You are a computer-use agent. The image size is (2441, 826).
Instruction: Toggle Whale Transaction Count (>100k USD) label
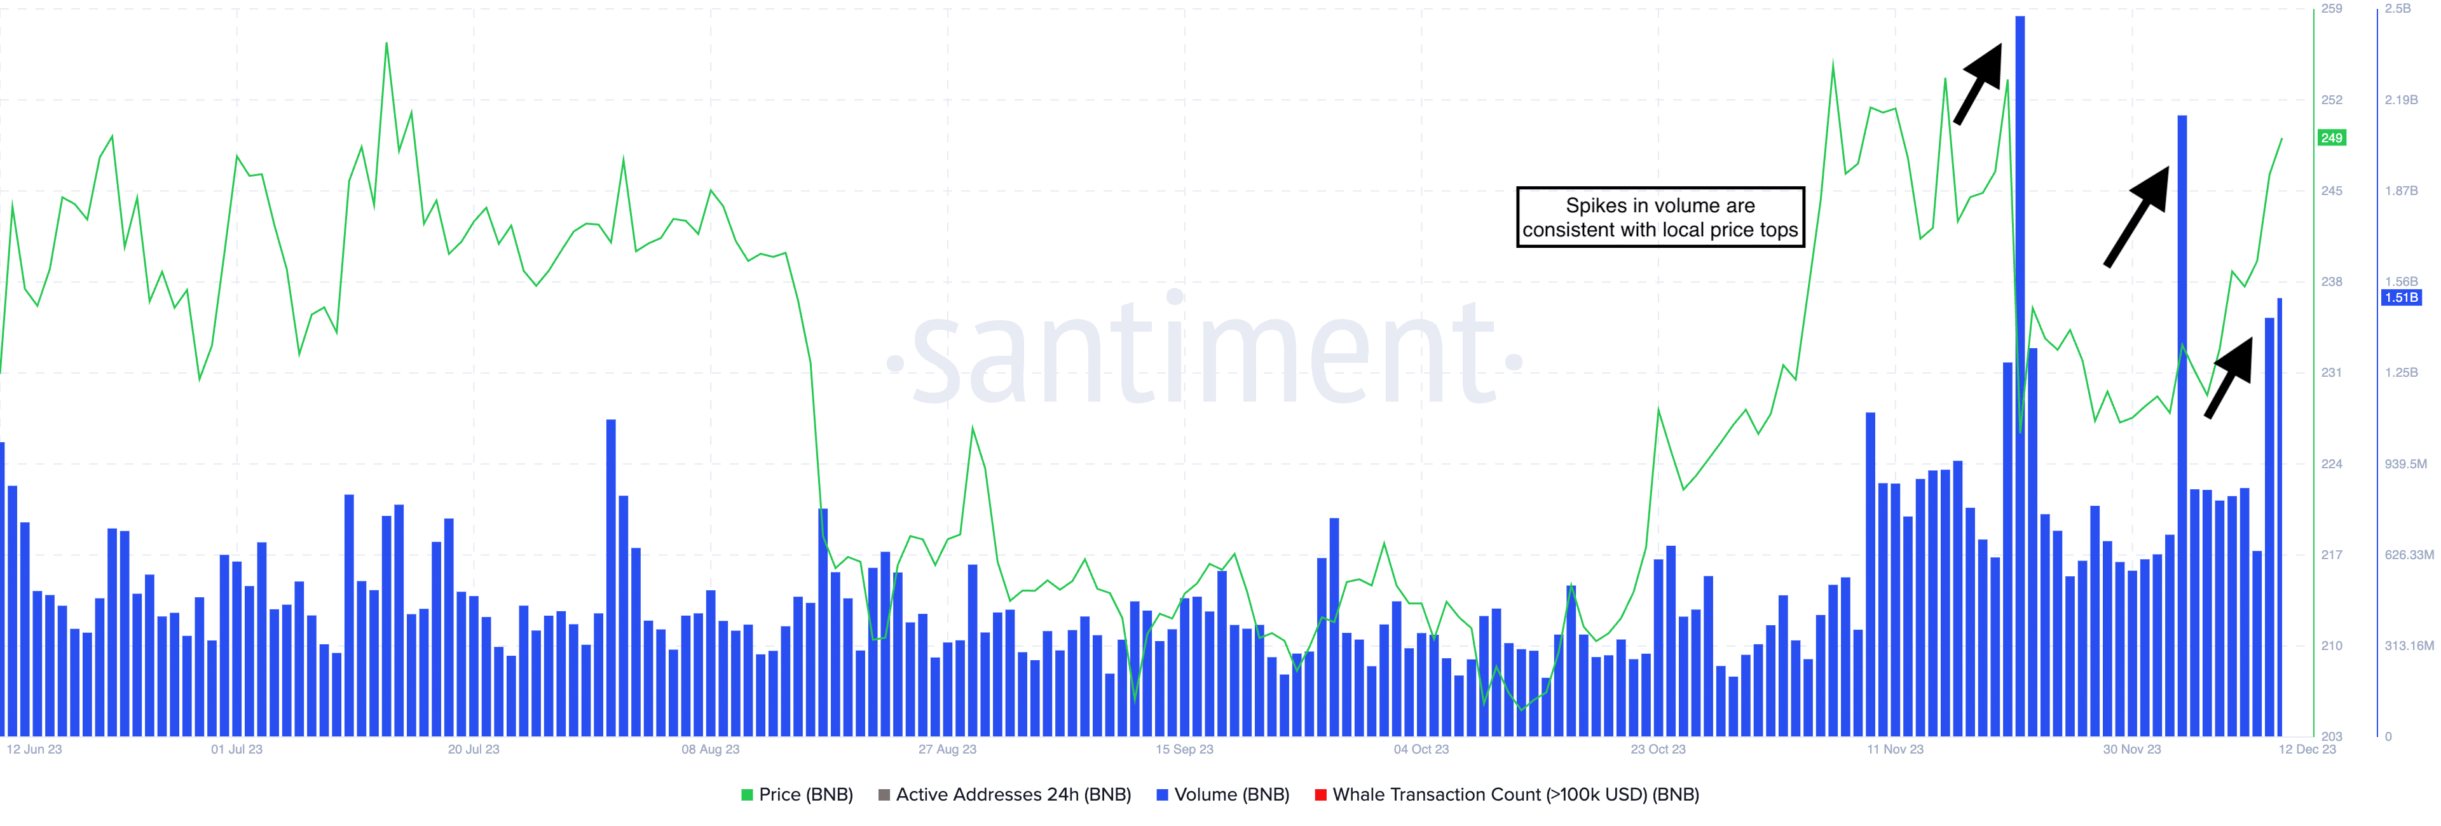[x=1516, y=795]
